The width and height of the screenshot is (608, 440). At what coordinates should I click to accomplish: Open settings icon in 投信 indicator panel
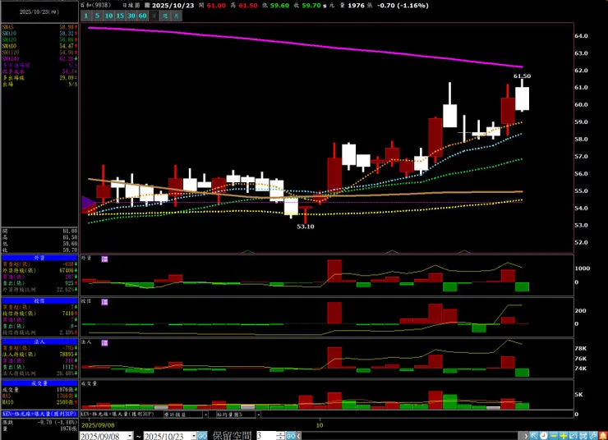click(x=104, y=302)
